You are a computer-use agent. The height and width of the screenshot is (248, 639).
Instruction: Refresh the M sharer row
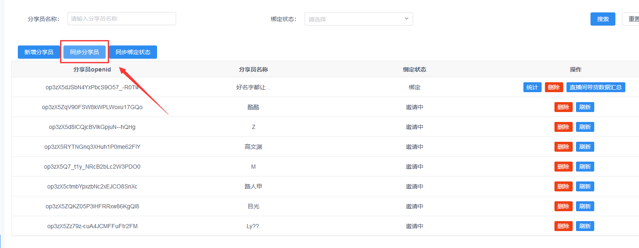[585, 167]
